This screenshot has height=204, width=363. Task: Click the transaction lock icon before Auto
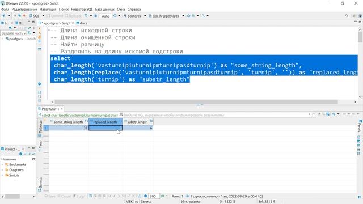[96, 16]
